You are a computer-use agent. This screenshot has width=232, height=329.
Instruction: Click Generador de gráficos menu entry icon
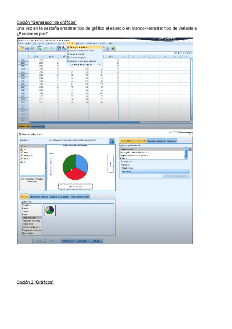68,47
